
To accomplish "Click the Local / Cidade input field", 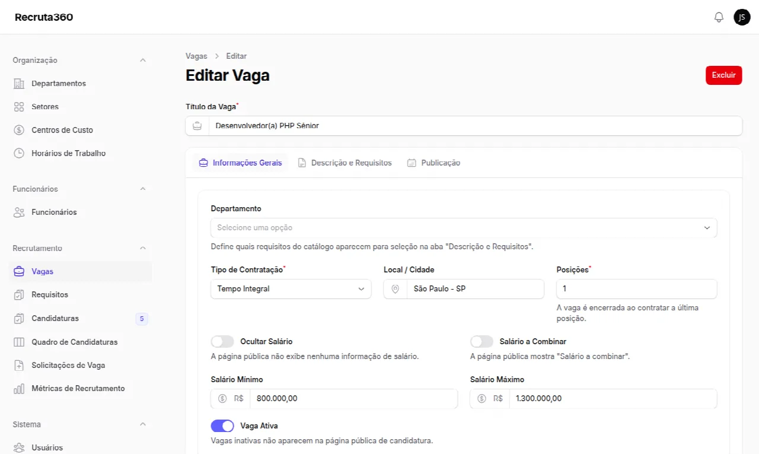I will (x=475, y=289).
